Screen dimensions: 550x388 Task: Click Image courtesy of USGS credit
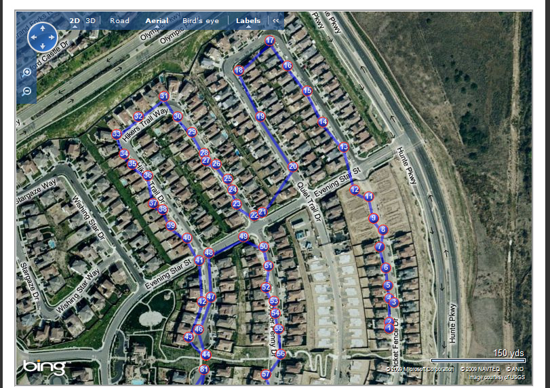click(496, 377)
